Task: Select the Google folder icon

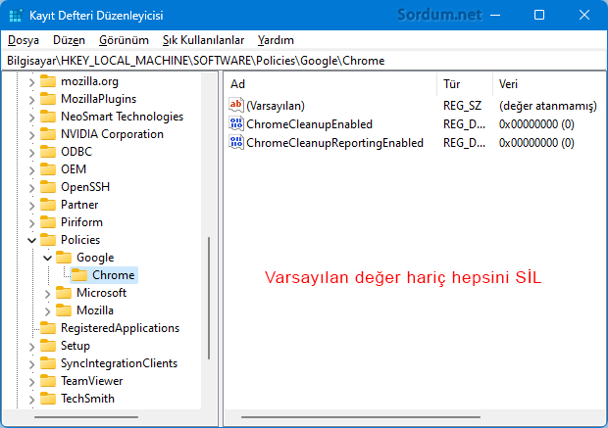Action: (64, 258)
